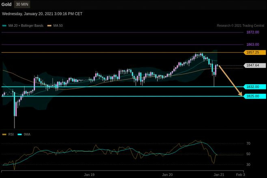Click the MA 50 legend color swatch
Image resolution: width=267 pixels, height=178 pixels.
point(50,25)
